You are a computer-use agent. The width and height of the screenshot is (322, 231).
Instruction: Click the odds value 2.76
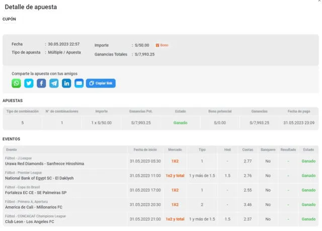click(248, 175)
